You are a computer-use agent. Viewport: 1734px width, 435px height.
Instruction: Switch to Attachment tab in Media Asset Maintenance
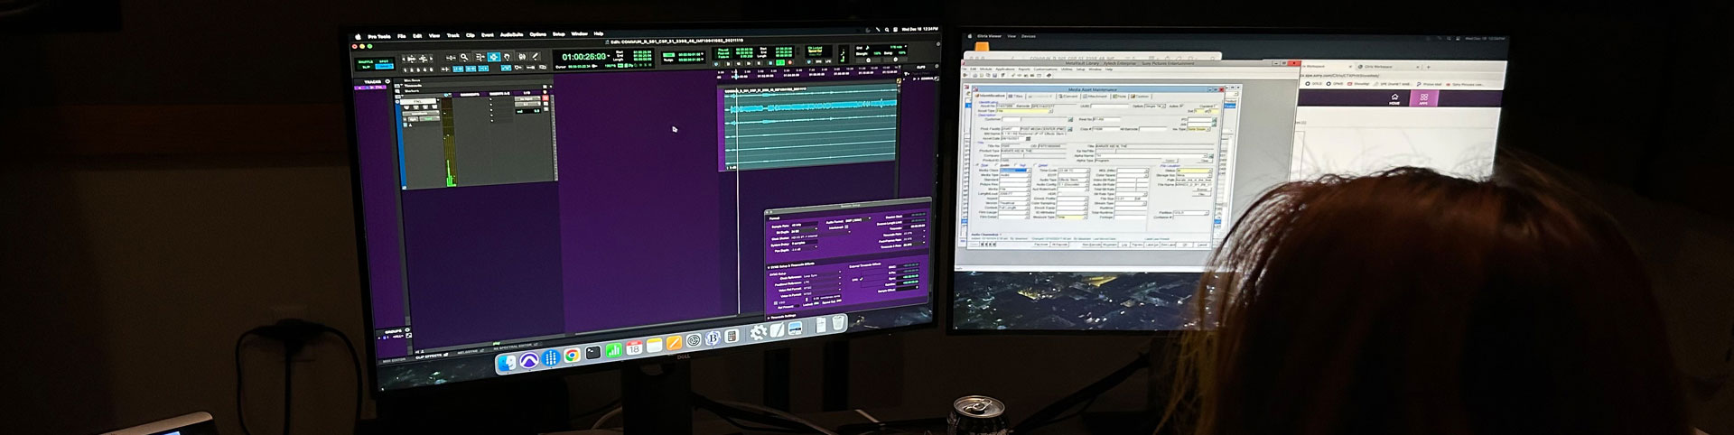(x=1095, y=97)
